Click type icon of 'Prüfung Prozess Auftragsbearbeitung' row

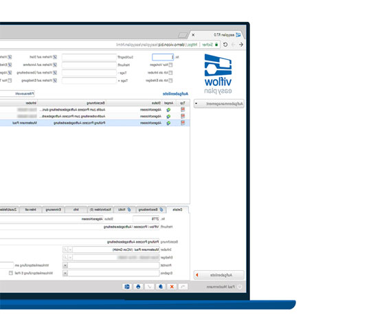tap(183, 123)
